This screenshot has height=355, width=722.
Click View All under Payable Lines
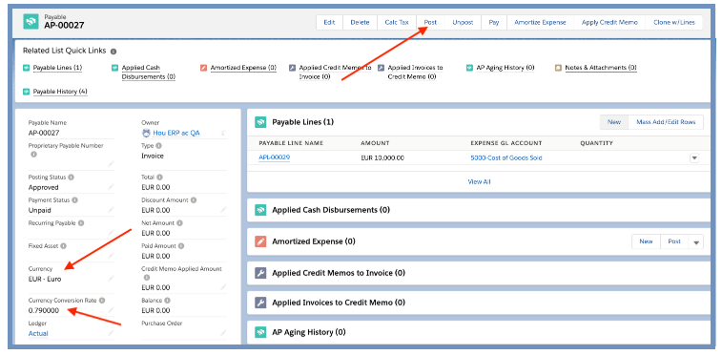tap(479, 182)
